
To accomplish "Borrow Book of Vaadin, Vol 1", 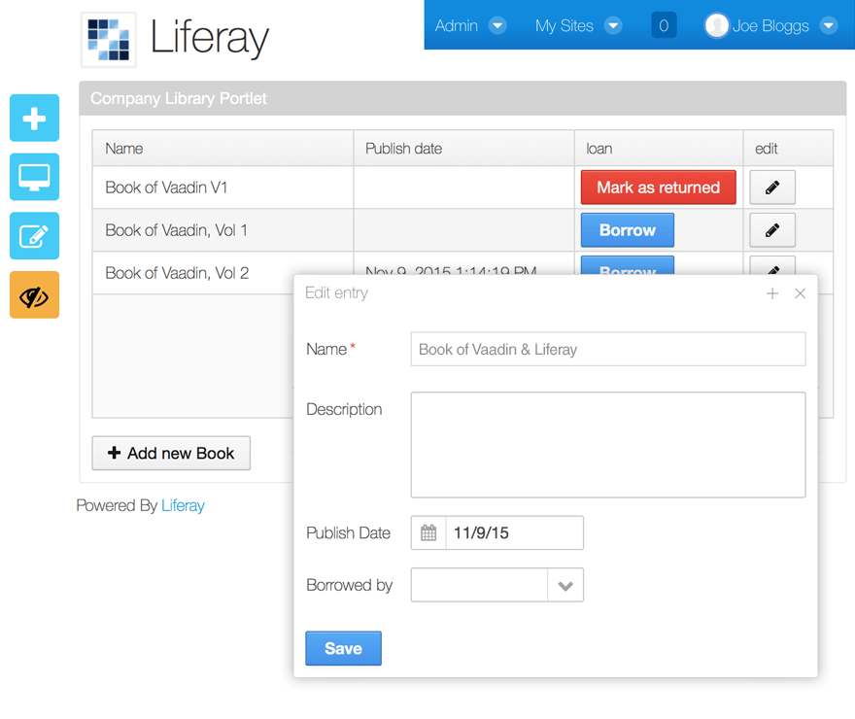I will (x=627, y=230).
